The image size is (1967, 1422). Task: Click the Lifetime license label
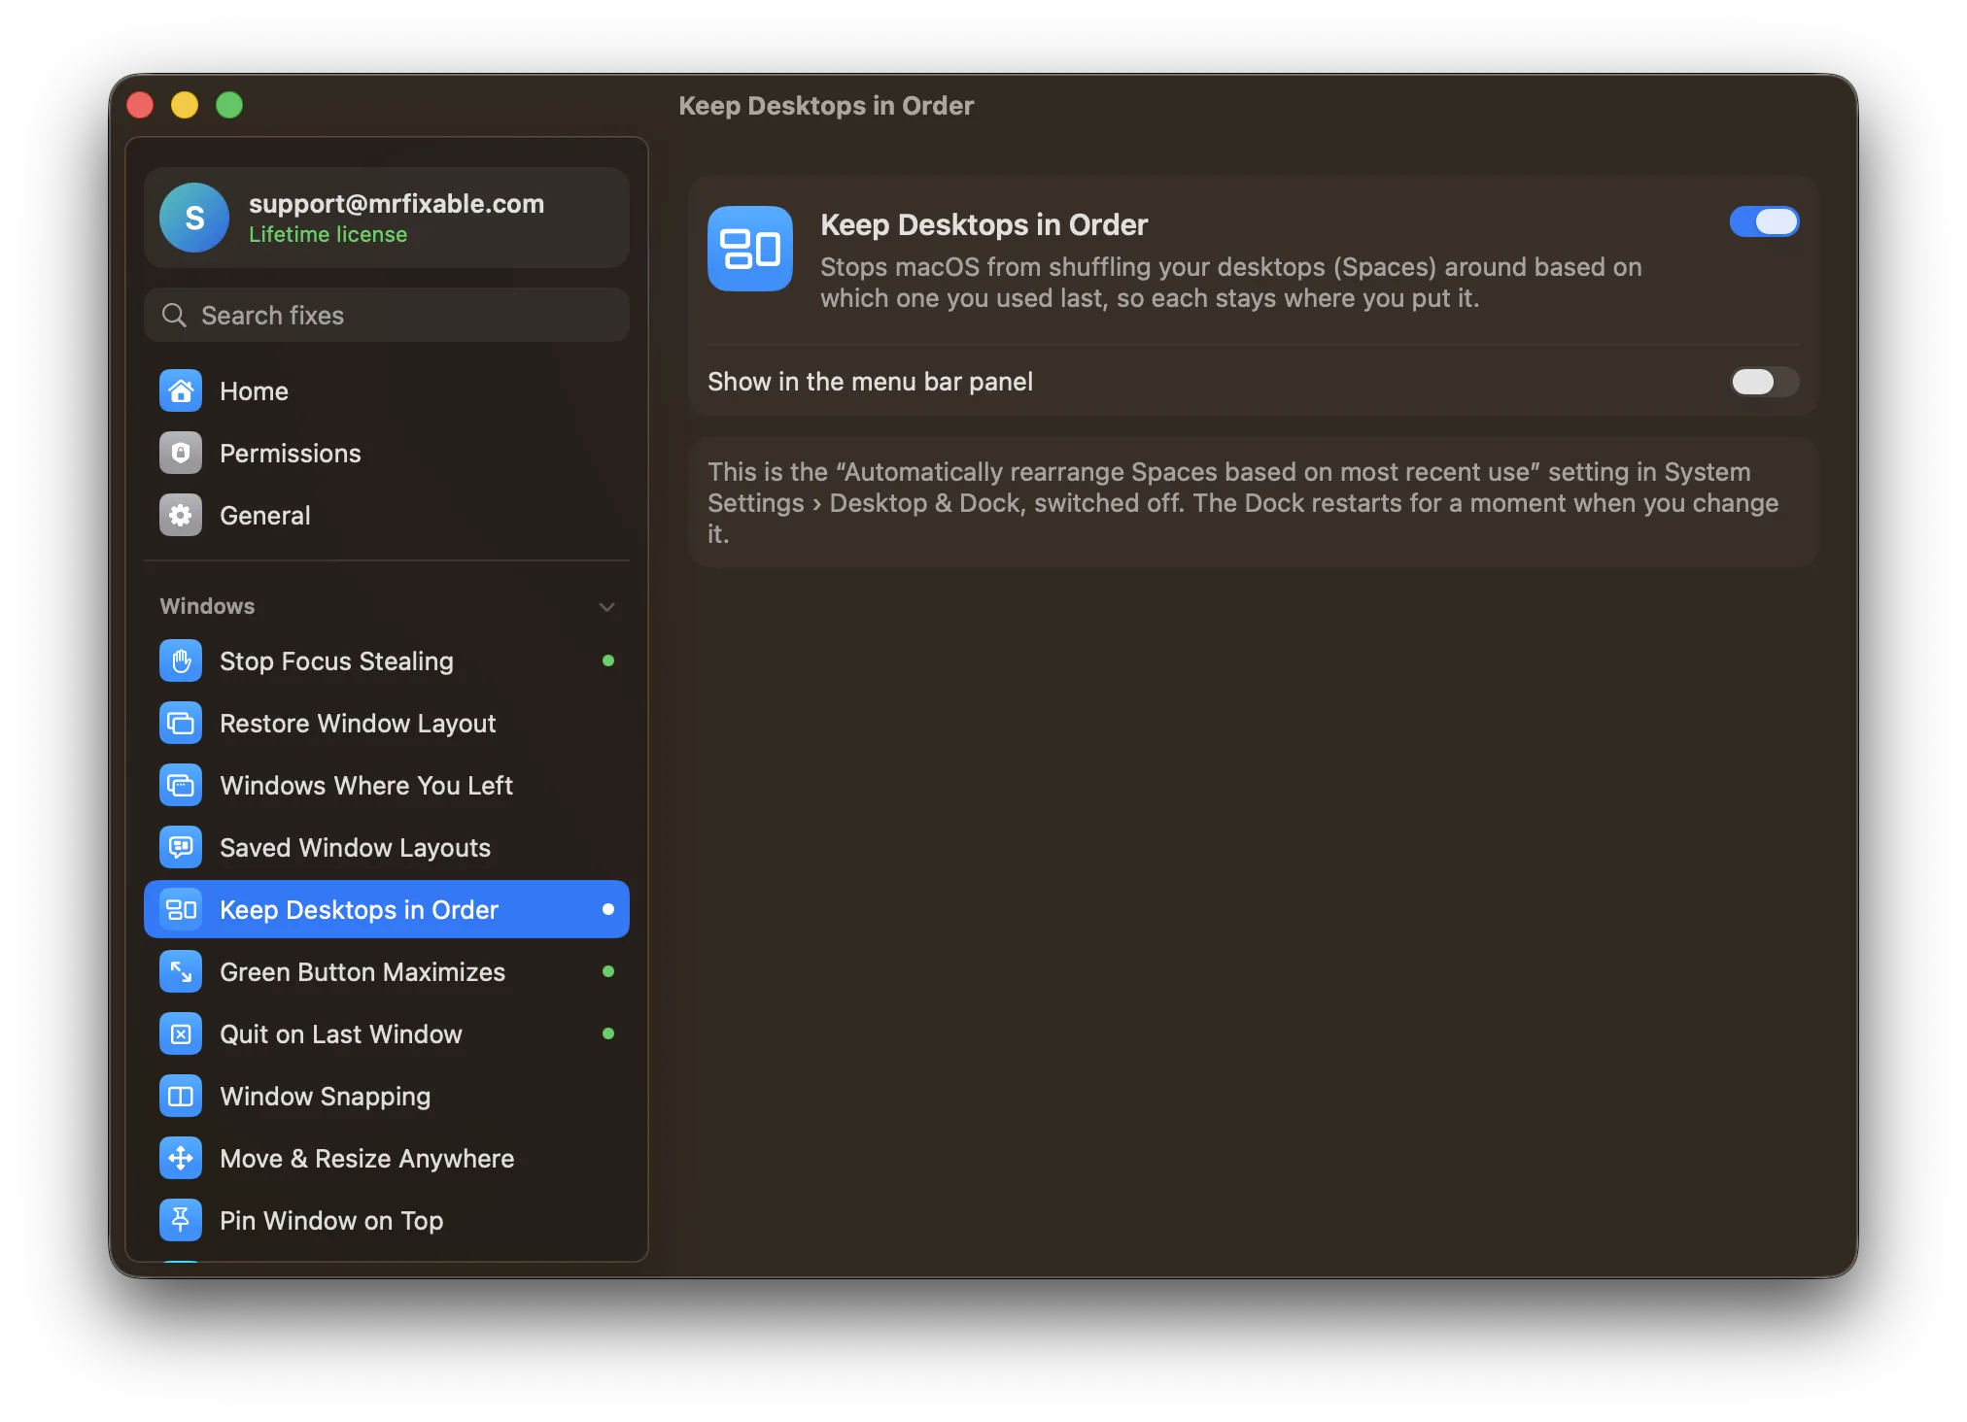[x=328, y=235]
